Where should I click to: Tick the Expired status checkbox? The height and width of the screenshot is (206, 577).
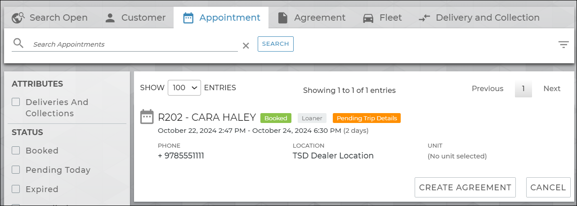pyautogui.click(x=16, y=189)
